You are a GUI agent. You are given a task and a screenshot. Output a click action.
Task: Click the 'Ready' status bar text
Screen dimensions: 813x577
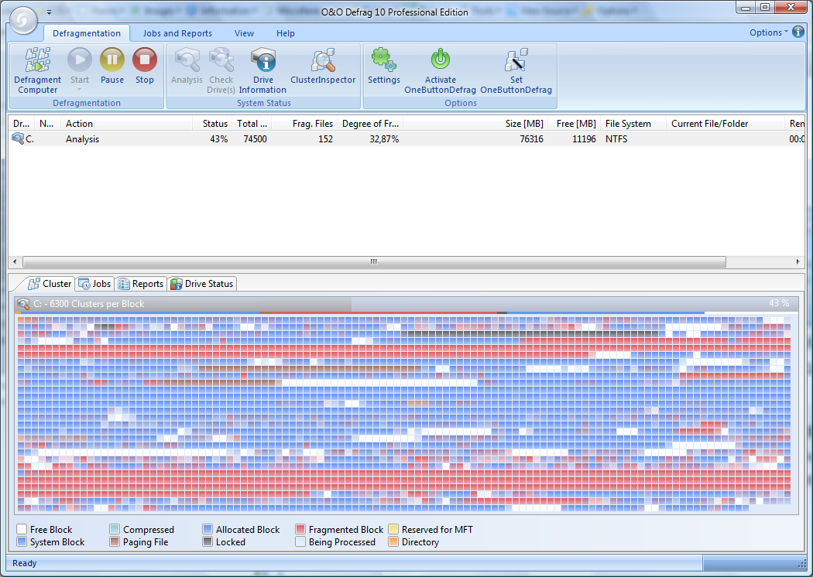(x=24, y=563)
